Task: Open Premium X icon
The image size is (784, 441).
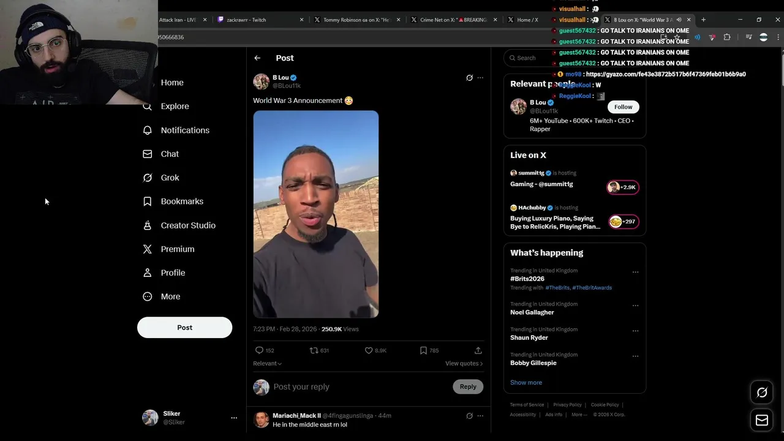Action: 148,249
